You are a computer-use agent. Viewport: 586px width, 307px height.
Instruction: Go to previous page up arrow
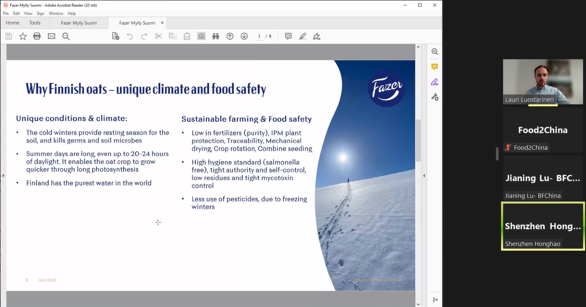230,36
